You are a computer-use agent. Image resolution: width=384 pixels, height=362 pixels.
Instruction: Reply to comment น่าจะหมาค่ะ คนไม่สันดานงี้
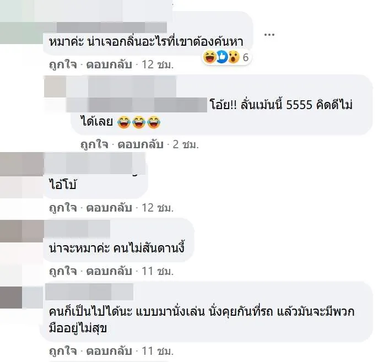pyautogui.click(x=109, y=272)
